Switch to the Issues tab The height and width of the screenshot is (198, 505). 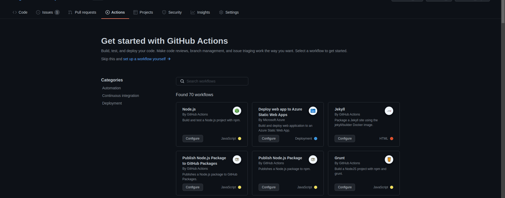48,12
